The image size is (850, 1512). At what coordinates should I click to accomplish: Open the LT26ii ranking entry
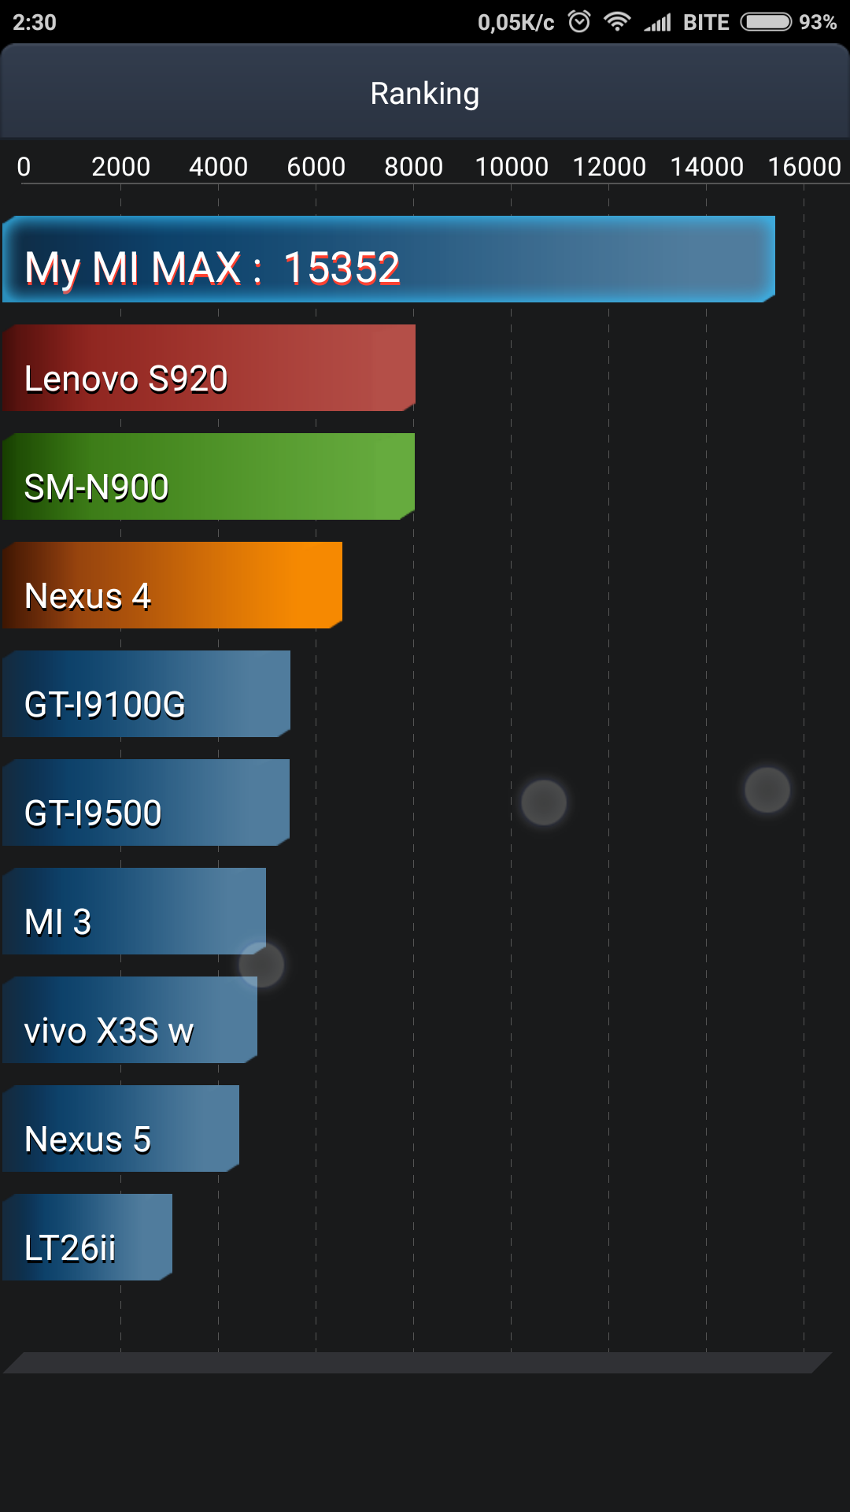(87, 1237)
